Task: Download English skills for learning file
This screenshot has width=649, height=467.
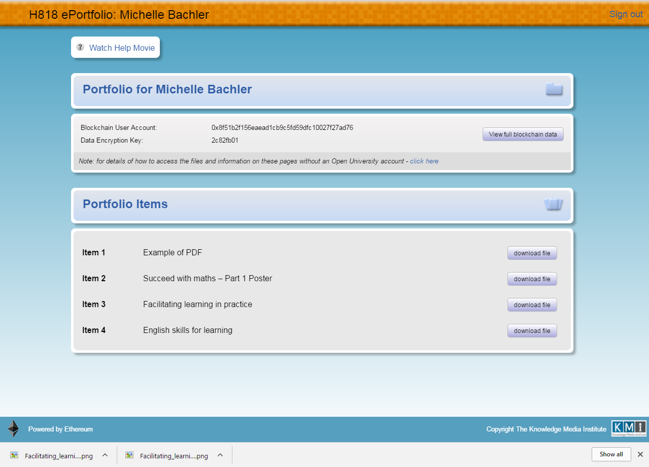Action: (x=532, y=331)
